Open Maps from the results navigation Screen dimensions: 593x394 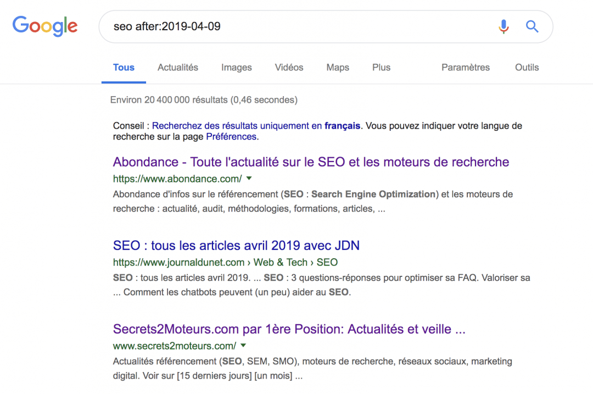coord(337,67)
